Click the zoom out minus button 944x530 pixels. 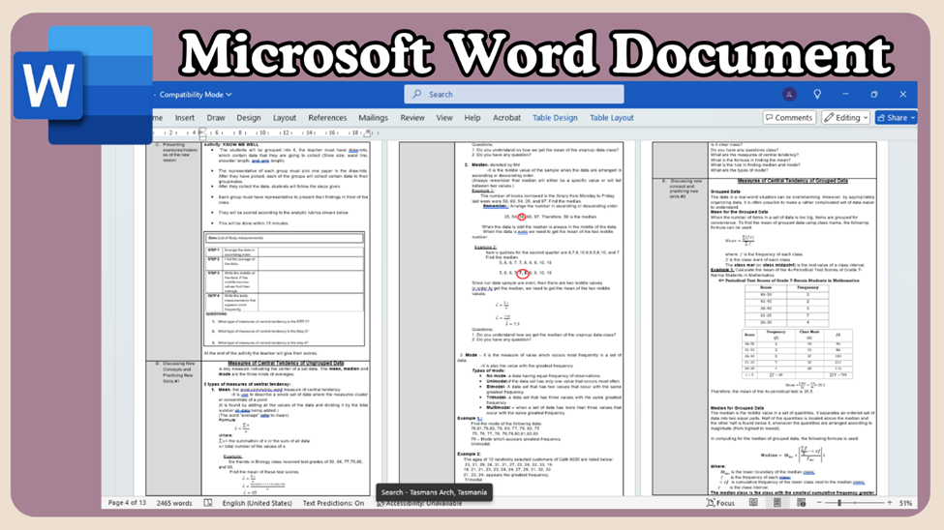(819, 503)
